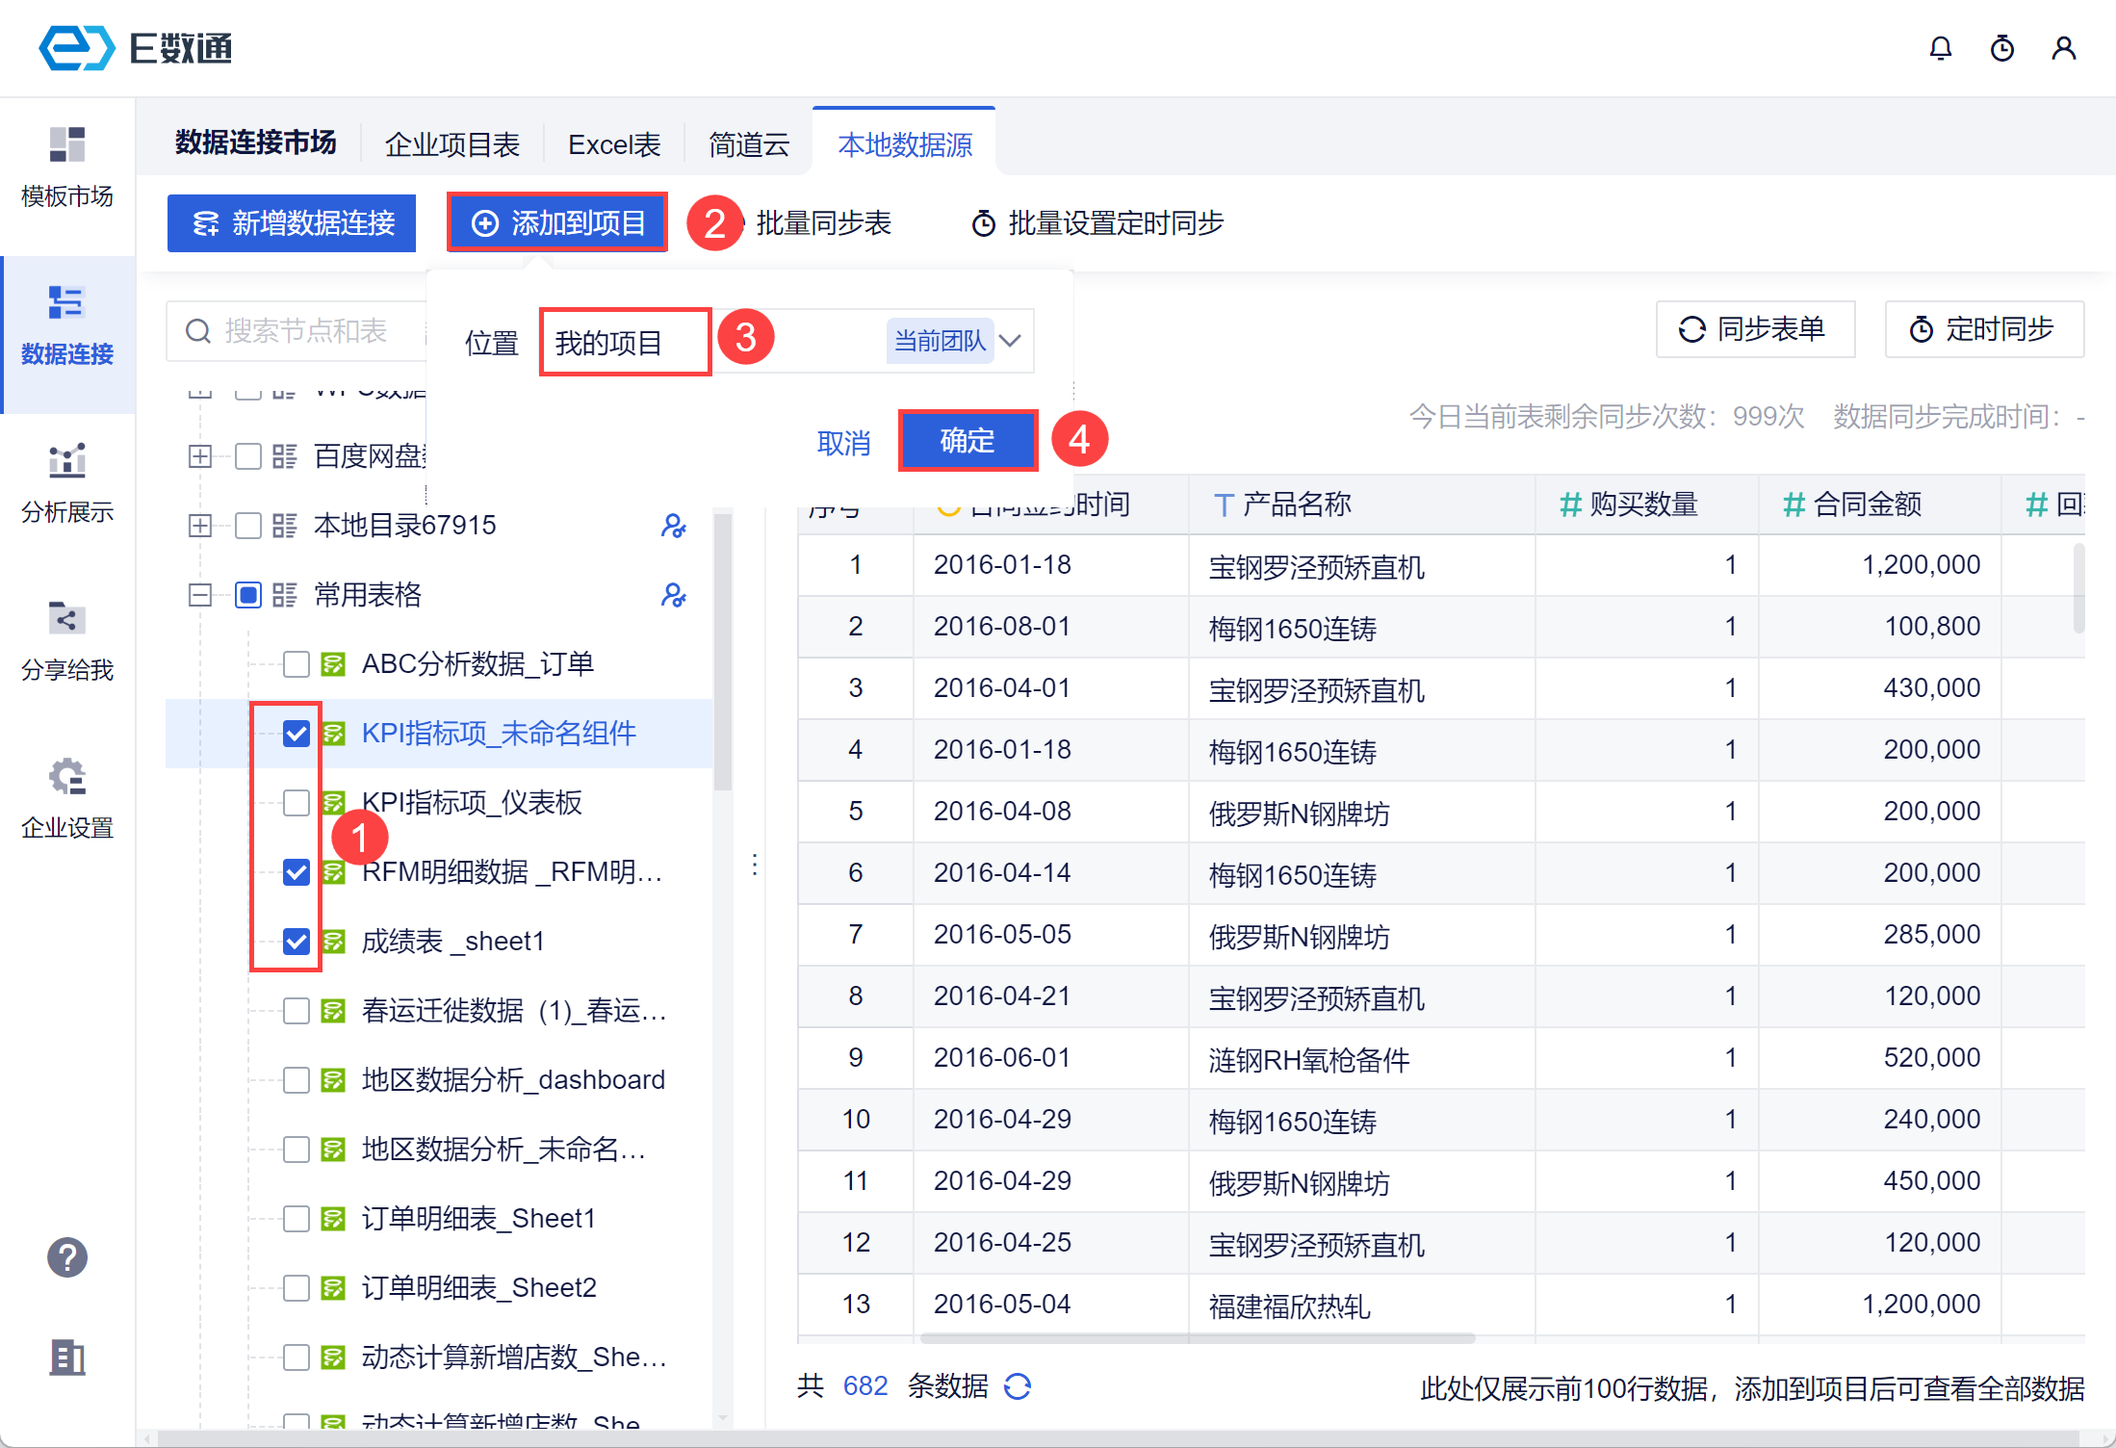The width and height of the screenshot is (2116, 1448).
Task: Collapse the 常用表格 tree node
Action: click(199, 595)
